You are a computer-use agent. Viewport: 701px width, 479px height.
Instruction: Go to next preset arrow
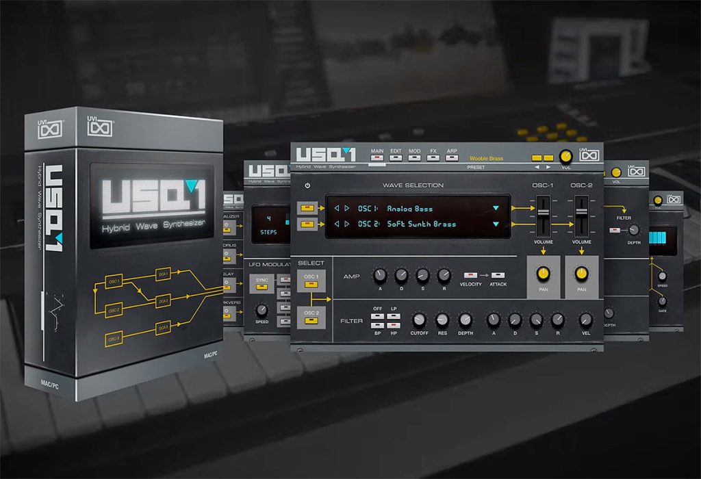pyautogui.click(x=548, y=167)
